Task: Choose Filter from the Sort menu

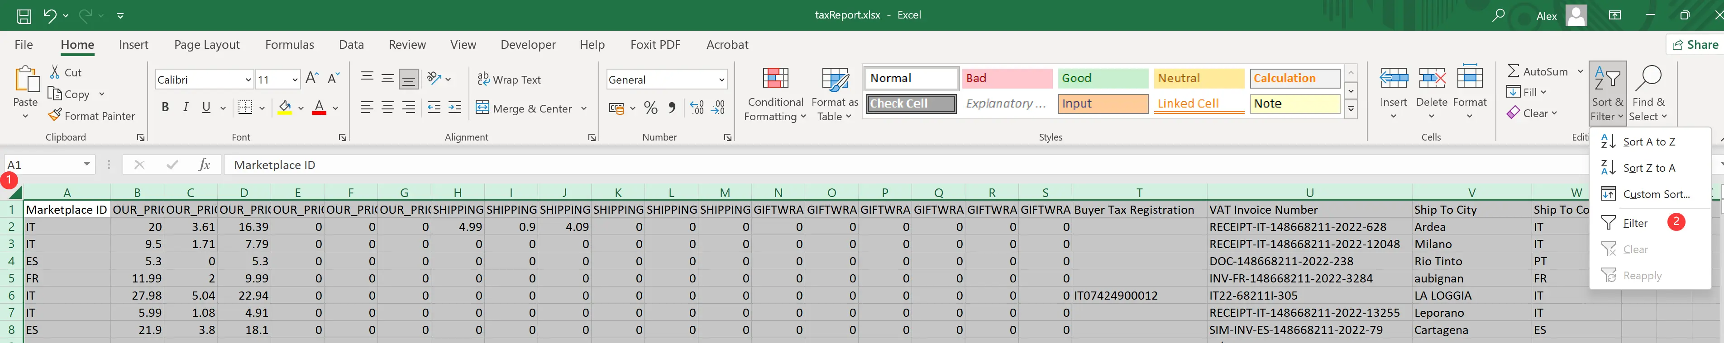Action: click(1634, 223)
